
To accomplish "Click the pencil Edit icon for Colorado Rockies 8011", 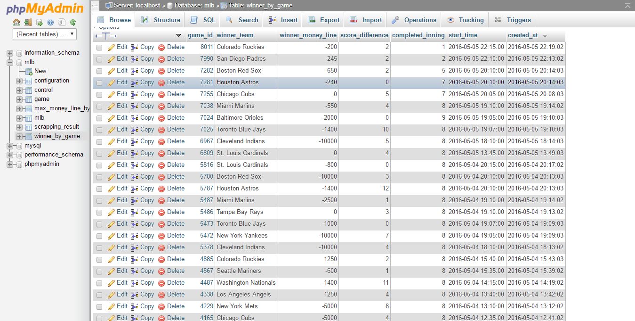I will coord(111,47).
